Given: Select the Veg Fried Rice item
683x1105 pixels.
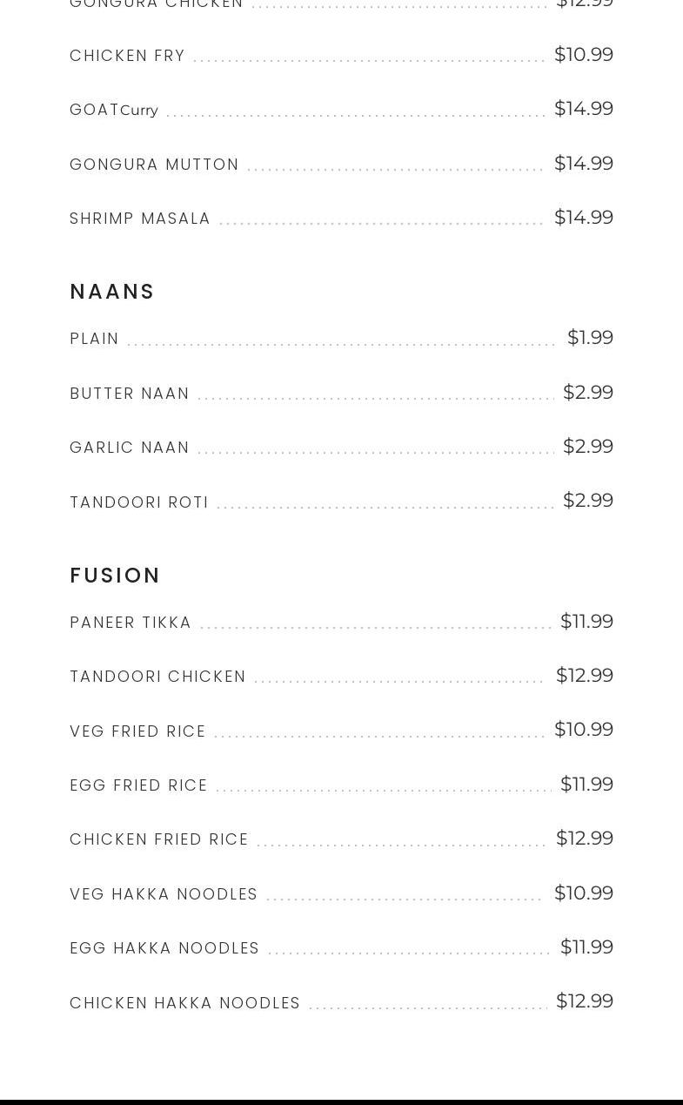Looking at the screenshot, I should (x=137, y=731).
